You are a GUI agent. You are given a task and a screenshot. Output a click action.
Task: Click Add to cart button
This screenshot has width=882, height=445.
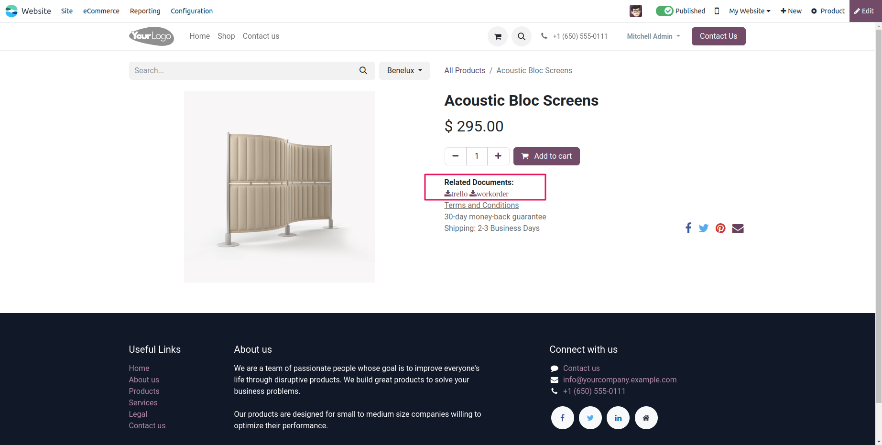[x=546, y=156]
